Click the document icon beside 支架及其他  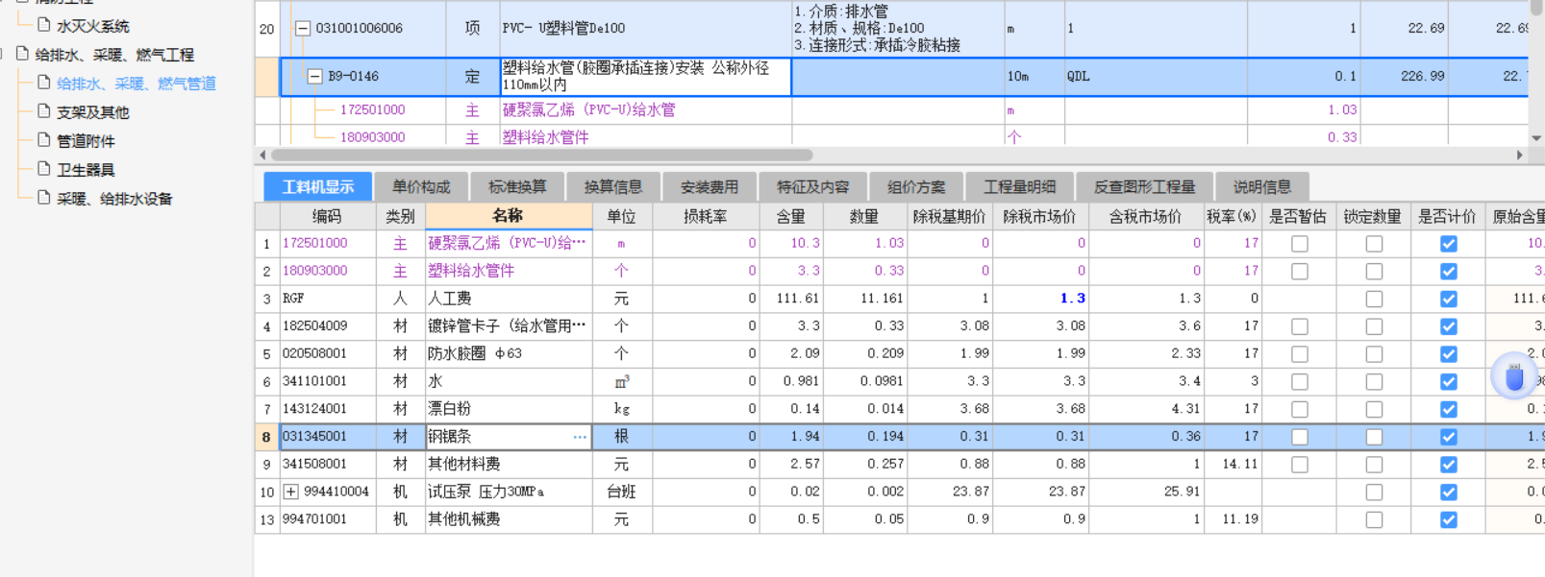pos(43,111)
